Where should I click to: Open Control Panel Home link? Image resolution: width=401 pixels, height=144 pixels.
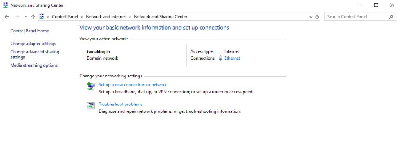[x=30, y=31]
